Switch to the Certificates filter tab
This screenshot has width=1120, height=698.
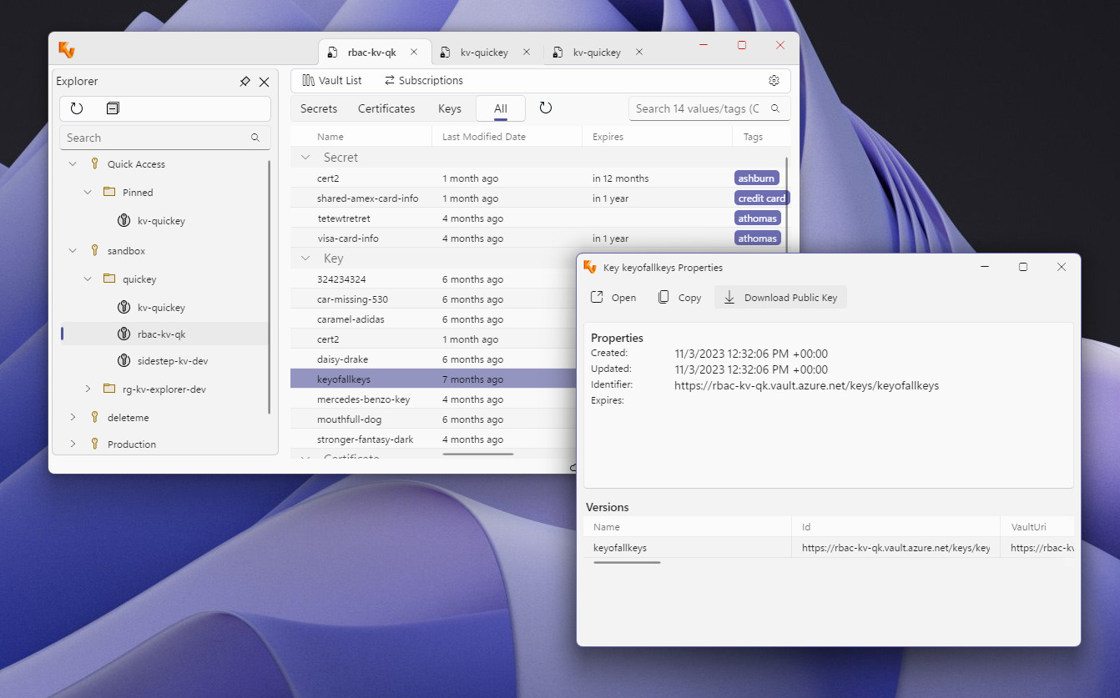point(386,108)
